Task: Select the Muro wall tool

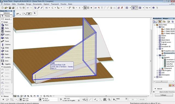Action: 6,25
